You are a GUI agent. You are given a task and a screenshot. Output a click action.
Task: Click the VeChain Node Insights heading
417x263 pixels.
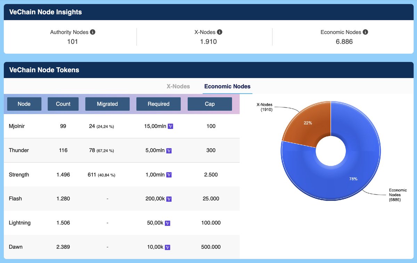click(x=46, y=12)
